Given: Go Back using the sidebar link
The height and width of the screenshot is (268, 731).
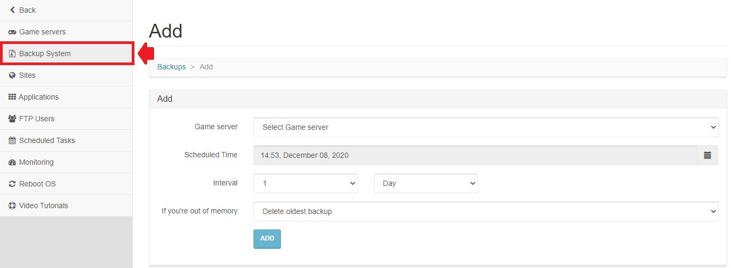Looking at the screenshot, I should pyautogui.click(x=66, y=10).
